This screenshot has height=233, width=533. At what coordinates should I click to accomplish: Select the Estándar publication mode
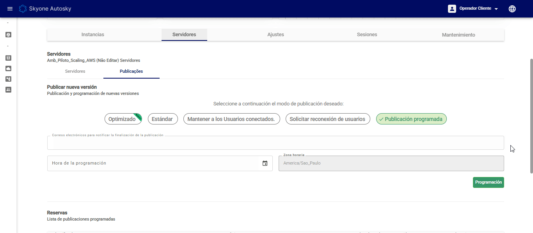coord(163,119)
